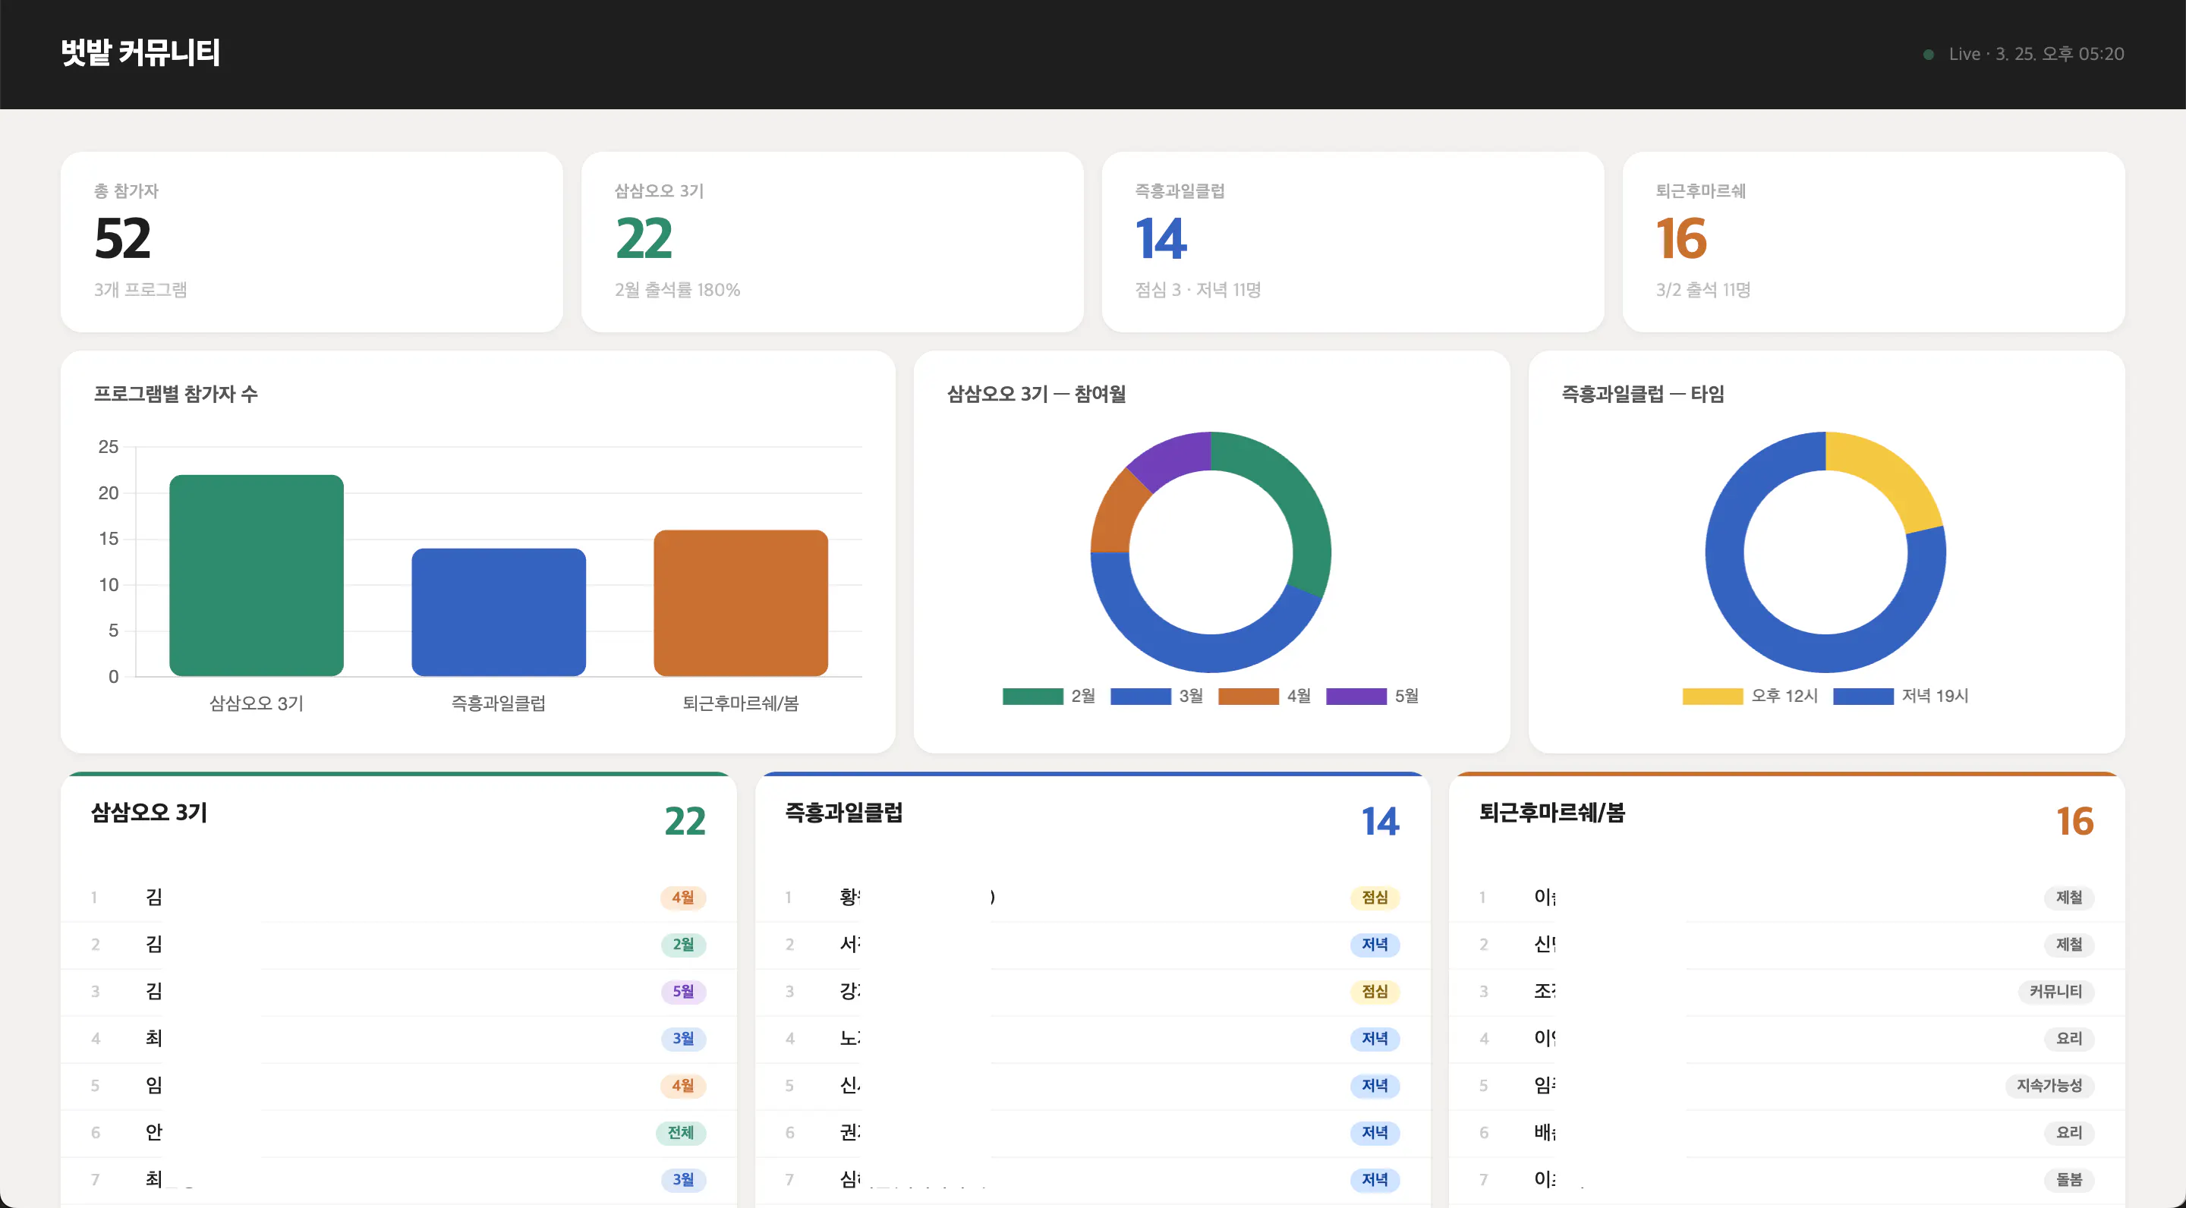
Task: Click the 5월 badge in 삼삼오오 list
Action: point(682,991)
